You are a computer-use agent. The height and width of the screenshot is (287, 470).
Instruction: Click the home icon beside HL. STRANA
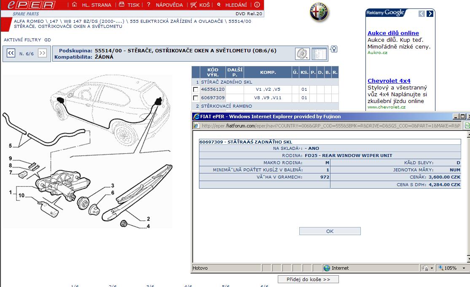point(75,5)
